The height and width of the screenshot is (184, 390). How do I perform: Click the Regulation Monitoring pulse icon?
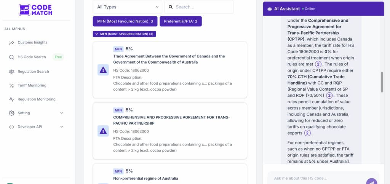tap(11, 99)
